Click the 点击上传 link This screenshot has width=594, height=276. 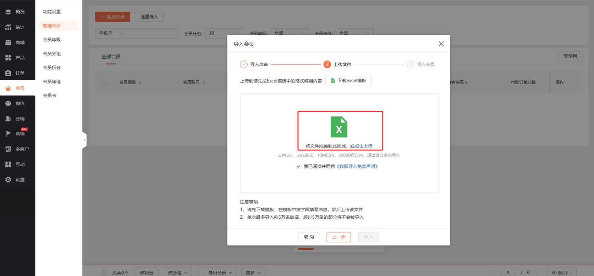tap(364, 146)
